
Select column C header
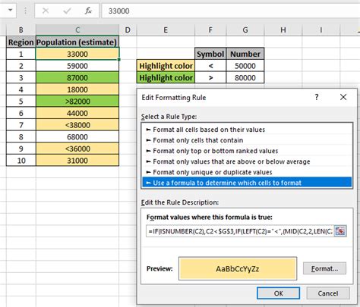(x=77, y=30)
